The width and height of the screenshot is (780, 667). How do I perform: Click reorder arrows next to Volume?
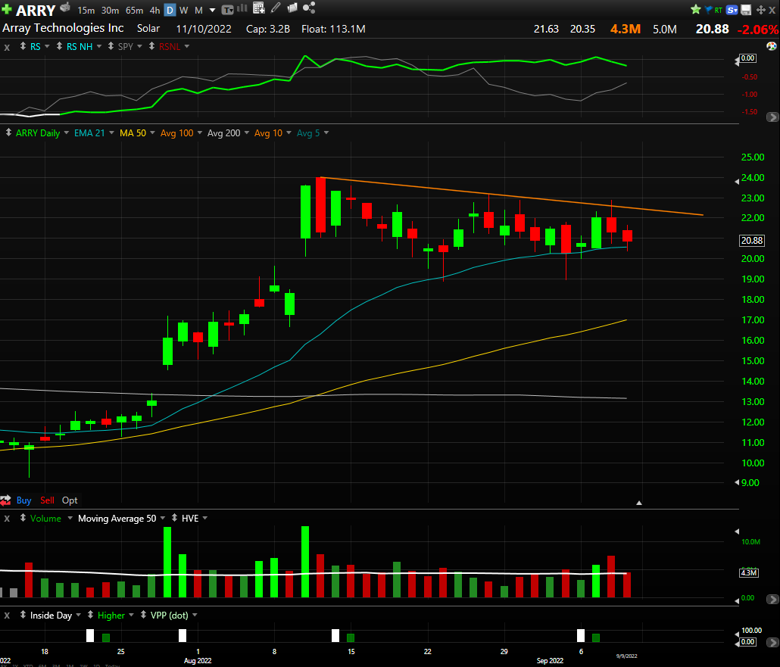coord(23,518)
